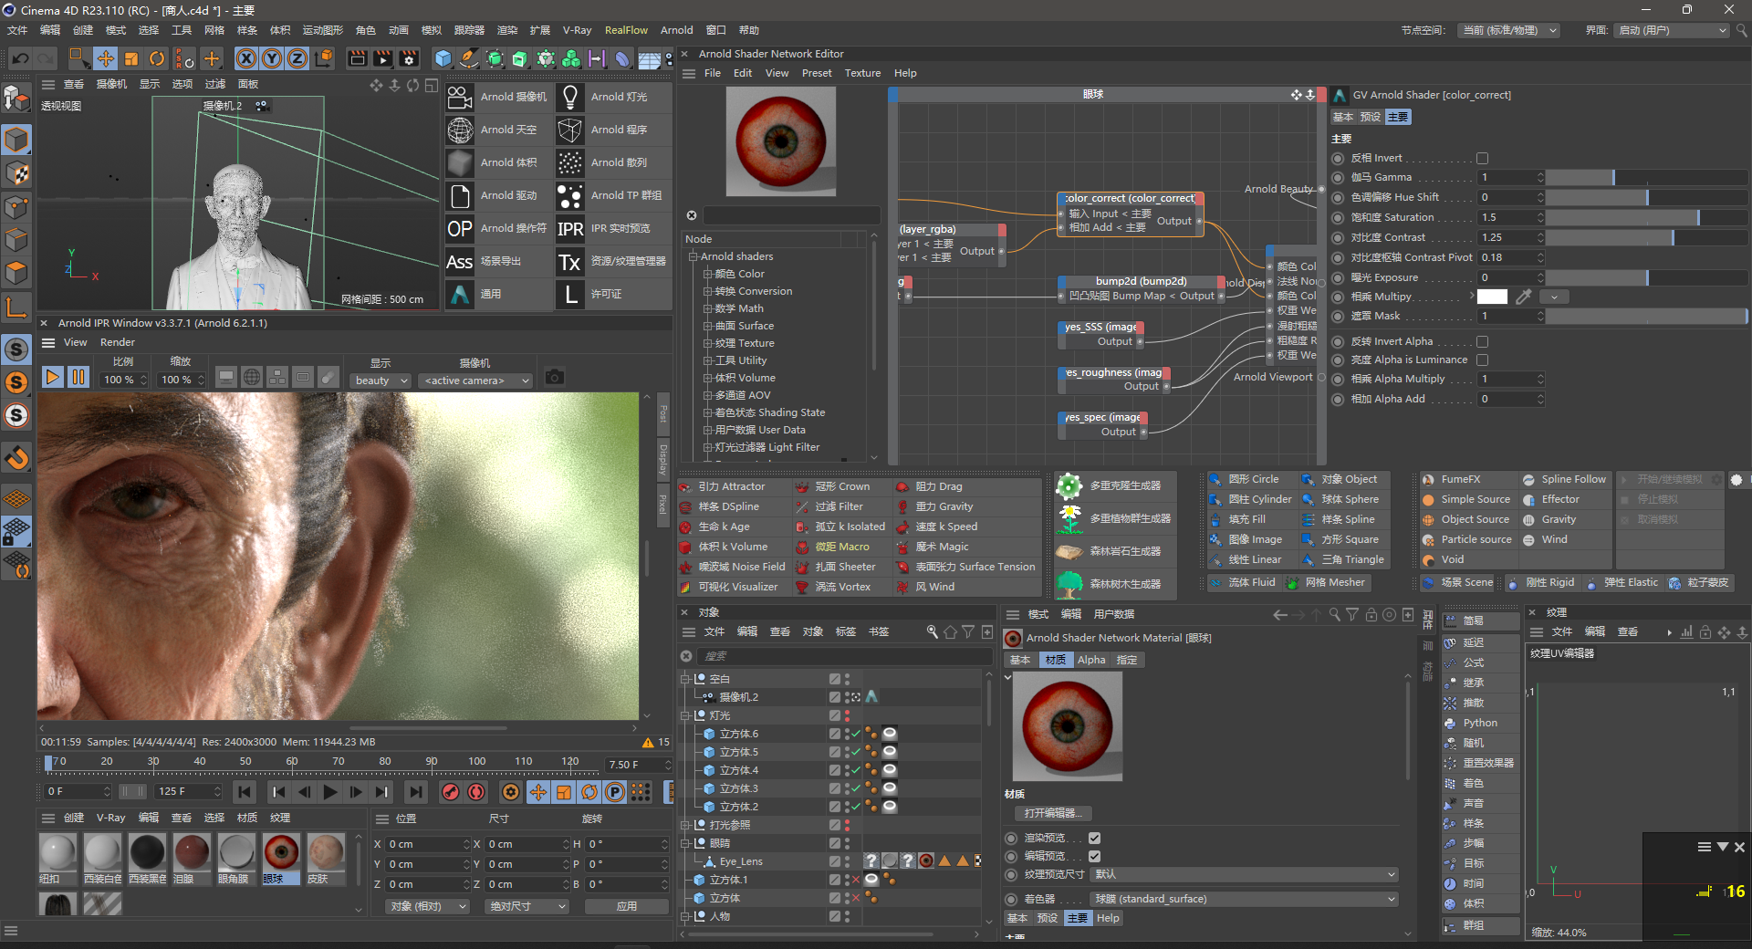The height and width of the screenshot is (949, 1752).
Task: Toggle the 编辑预览 checkbox
Action: click(x=1094, y=856)
